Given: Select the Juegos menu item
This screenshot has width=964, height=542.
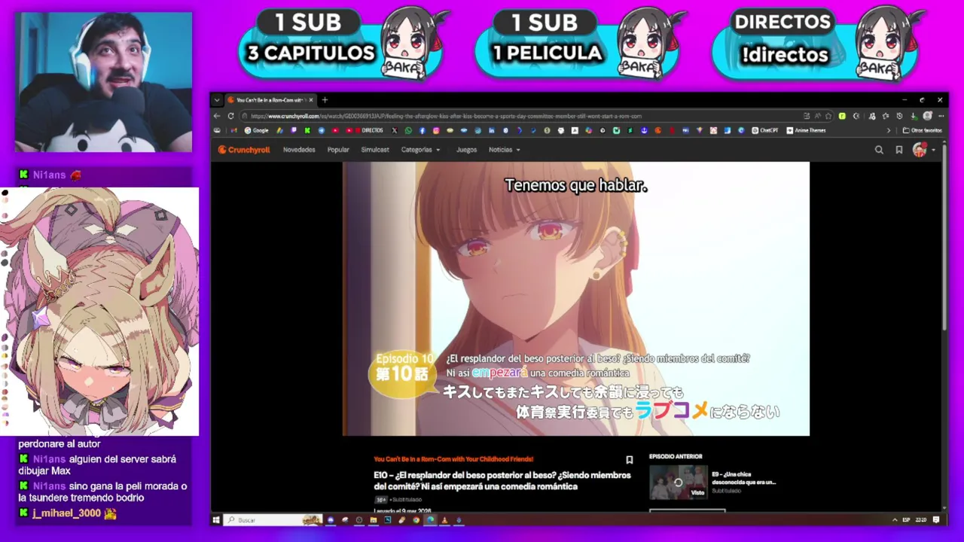Looking at the screenshot, I should [x=466, y=150].
